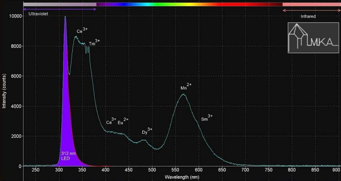
Task: Click the 8000 tick on the intensity axis
Action: click(16, 46)
